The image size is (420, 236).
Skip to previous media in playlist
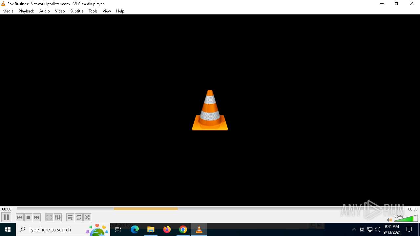point(20,217)
